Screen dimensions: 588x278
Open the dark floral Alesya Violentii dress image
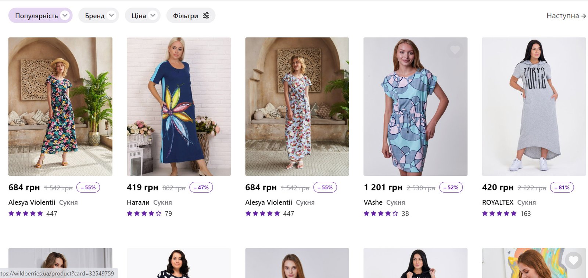click(60, 106)
